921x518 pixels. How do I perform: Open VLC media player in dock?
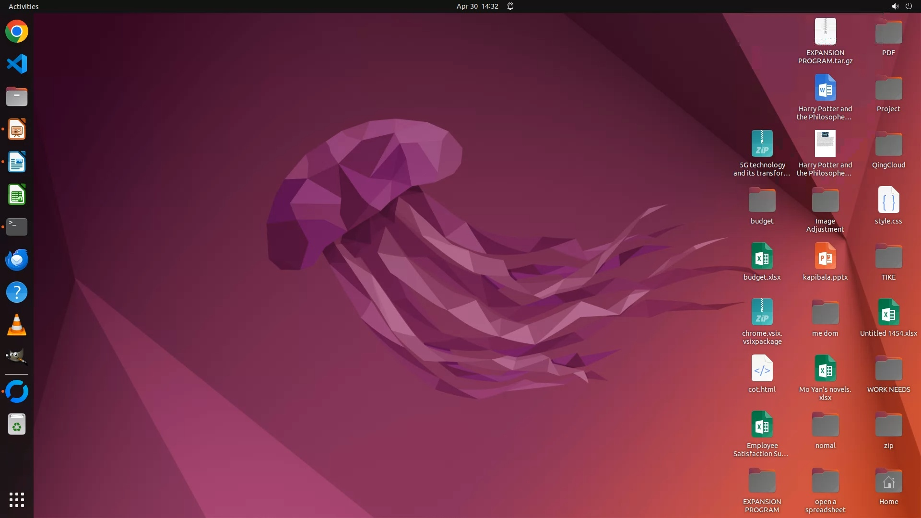17,325
